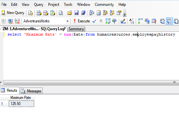The width and height of the screenshot is (179, 117).
Task: Switch to the Summary document tab
Action: tap(76, 29)
